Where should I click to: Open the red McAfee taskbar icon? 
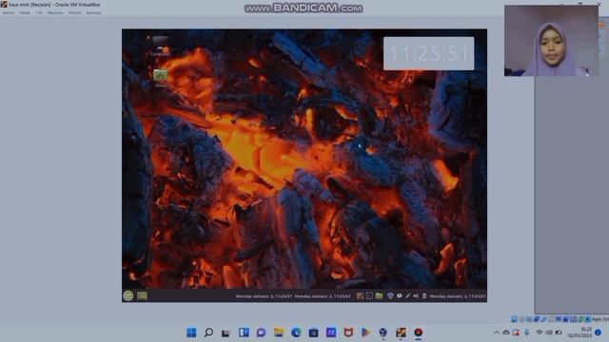tap(348, 332)
